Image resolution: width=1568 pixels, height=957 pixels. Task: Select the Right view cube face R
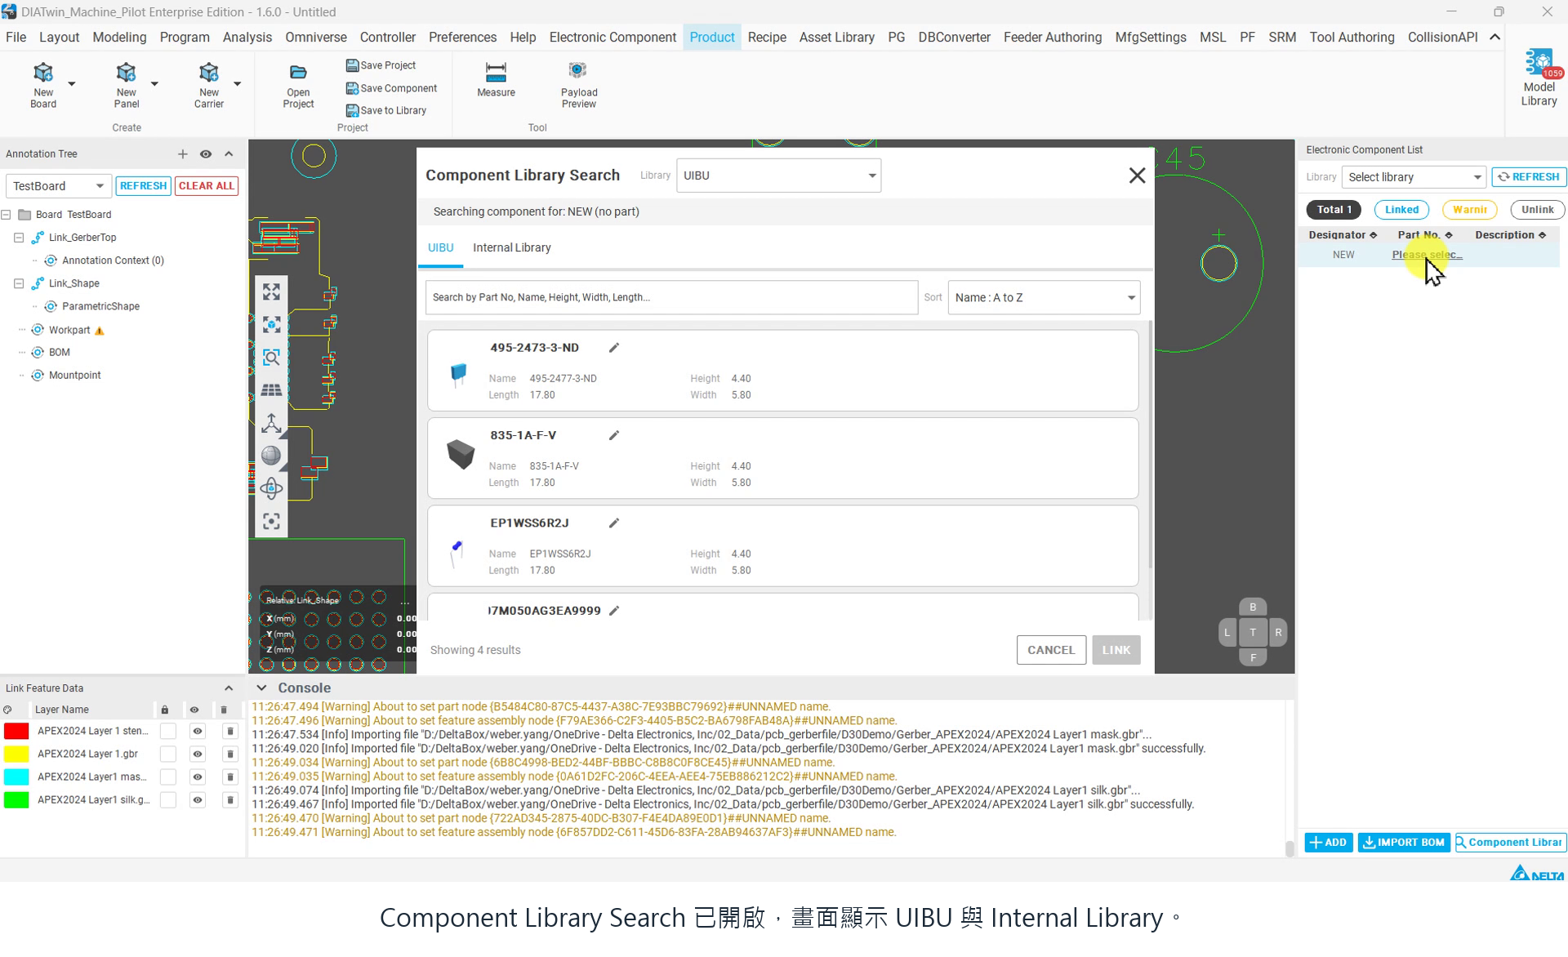(1278, 632)
